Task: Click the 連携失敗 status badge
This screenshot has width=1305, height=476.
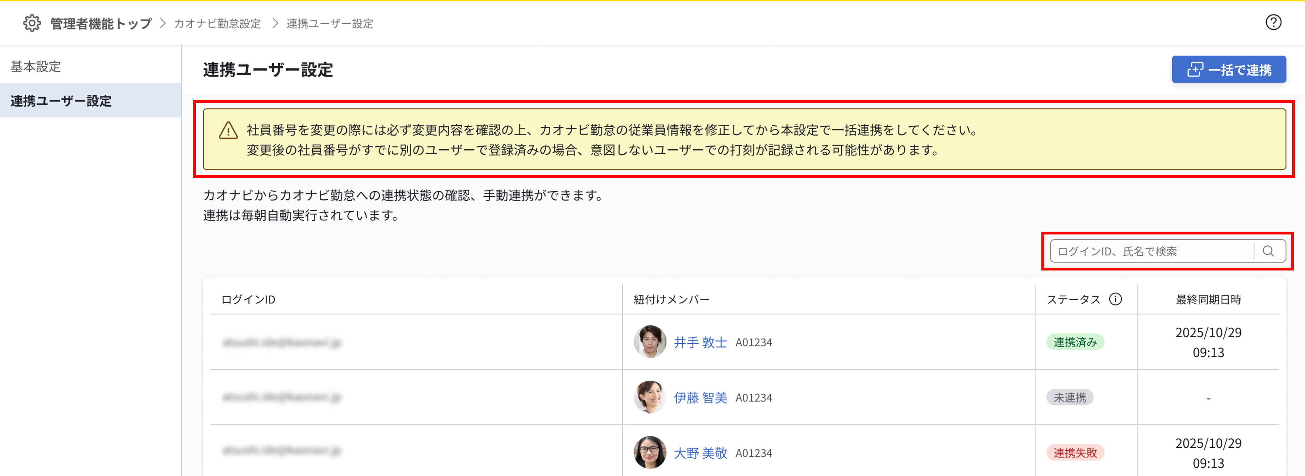Action: pos(1075,453)
